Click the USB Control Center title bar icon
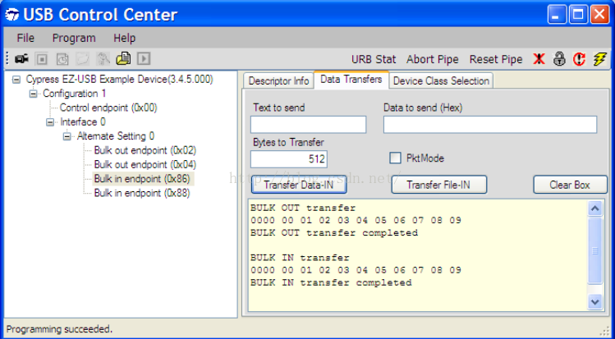Image resolution: width=615 pixels, height=339 pixels. pos(13,15)
